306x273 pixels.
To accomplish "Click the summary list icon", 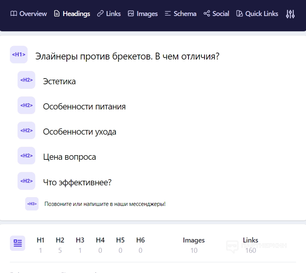I will coord(18,243).
